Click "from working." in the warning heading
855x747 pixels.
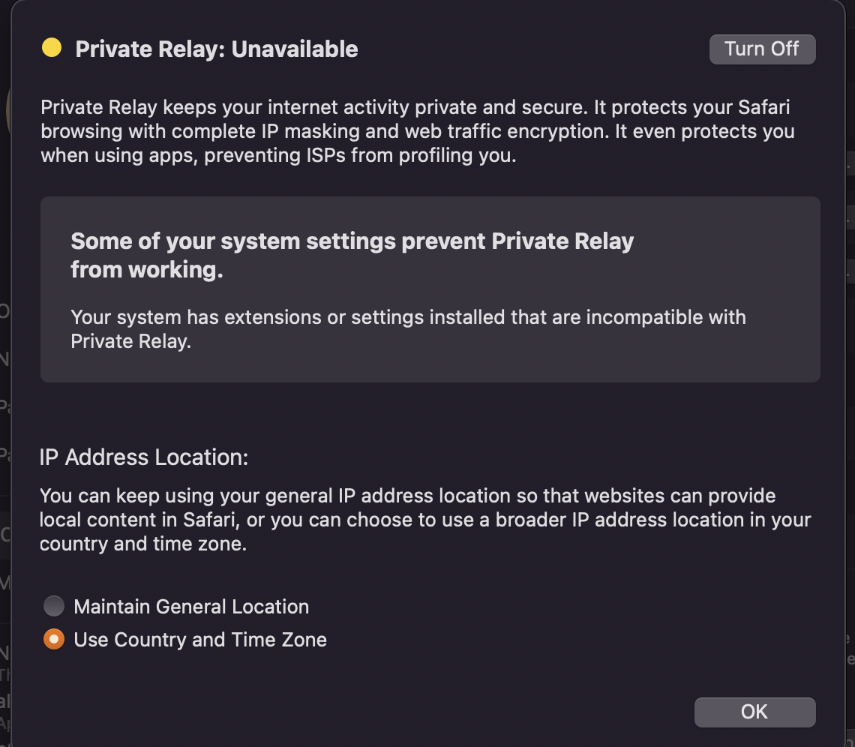coord(147,270)
